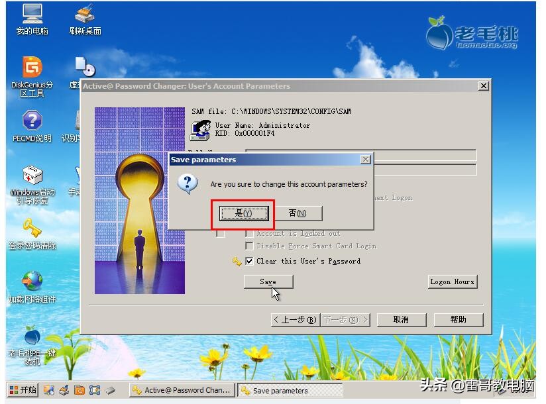Open 我的电脑 desktop icon

click(x=32, y=19)
